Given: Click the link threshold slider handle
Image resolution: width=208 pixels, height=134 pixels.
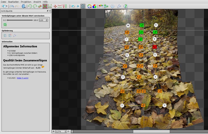Looking at the screenshot, I should [8, 20].
